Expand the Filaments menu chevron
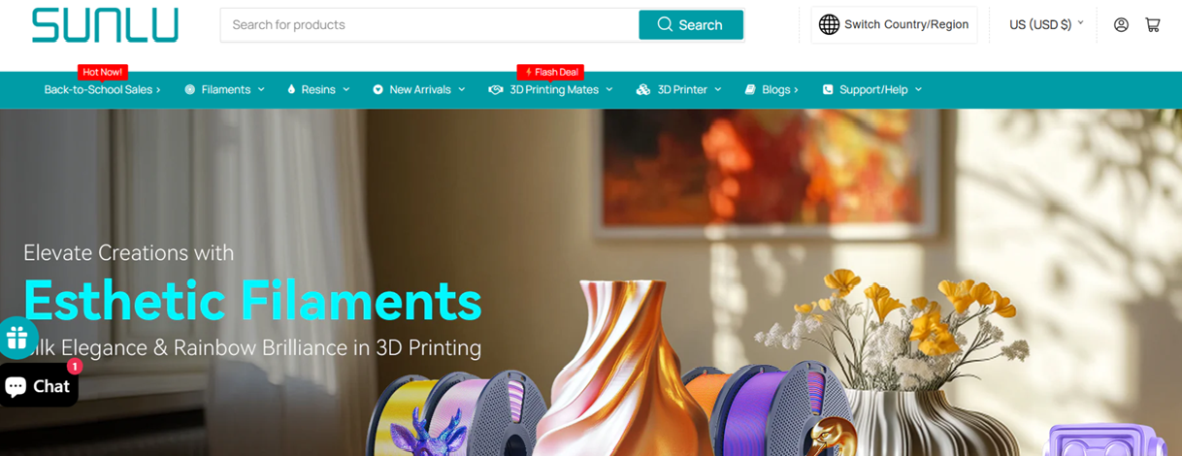 [x=261, y=89]
